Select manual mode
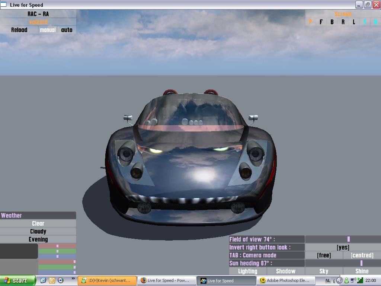Image resolution: width=381 pixels, height=286 pixels. pos(48,30)
